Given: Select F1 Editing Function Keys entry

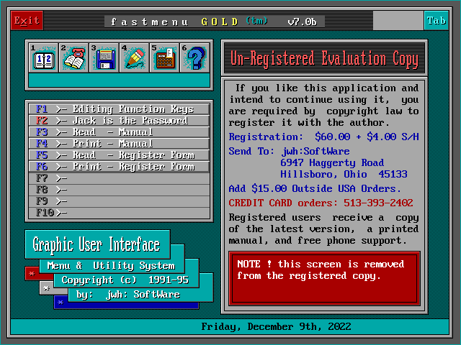Looking at the screenshot, I should click(119, 109).
